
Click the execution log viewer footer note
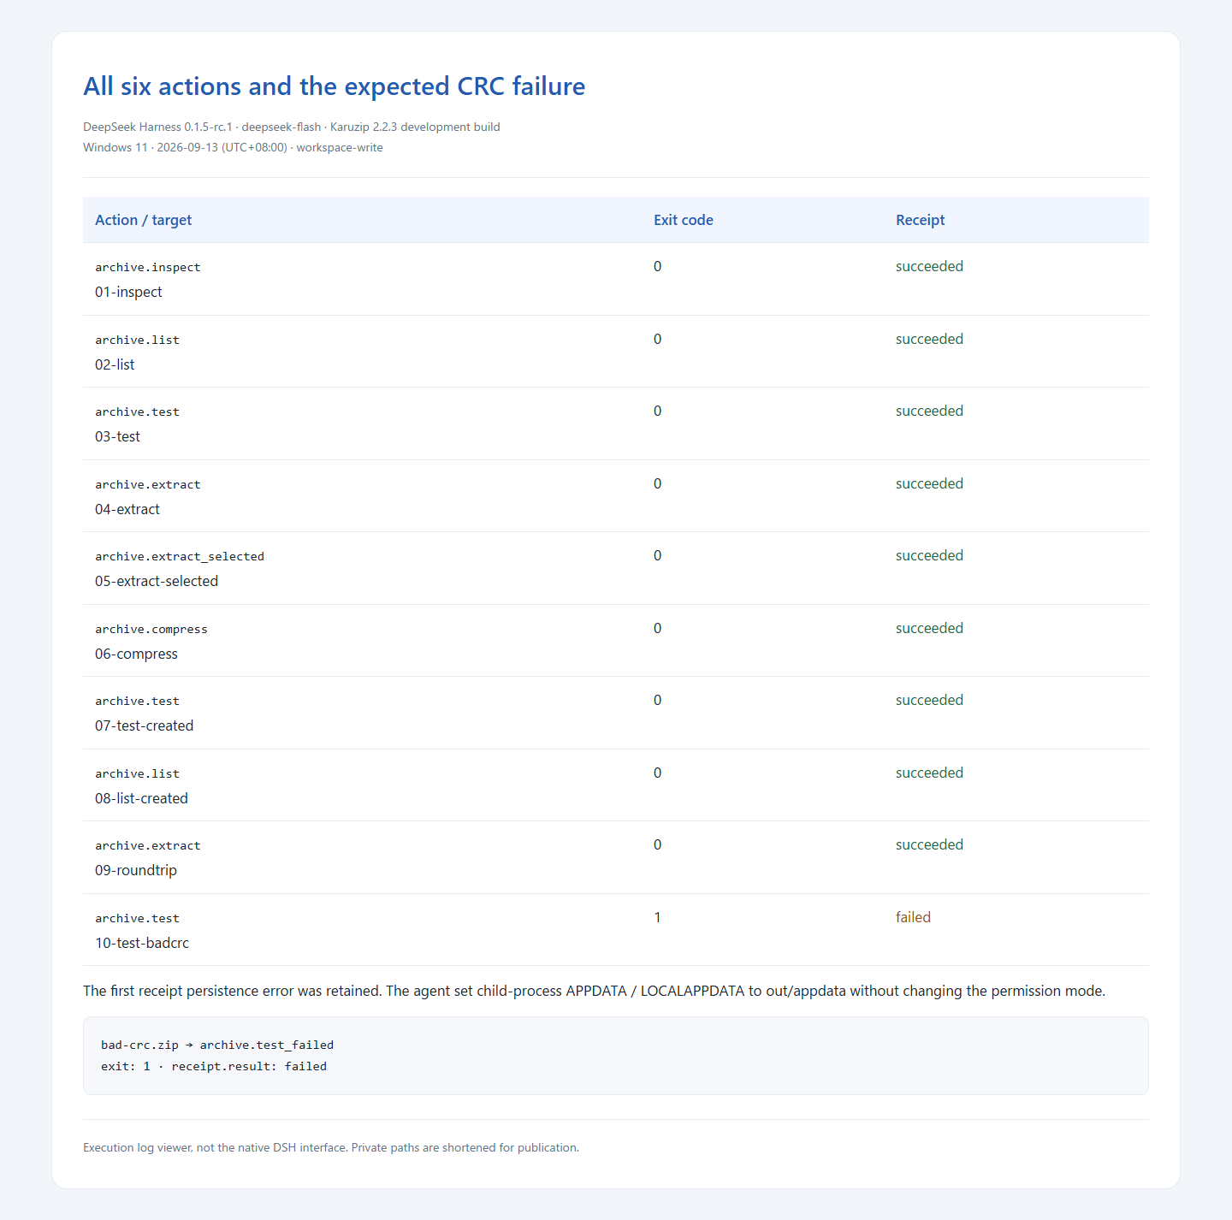pos(331,1147)
